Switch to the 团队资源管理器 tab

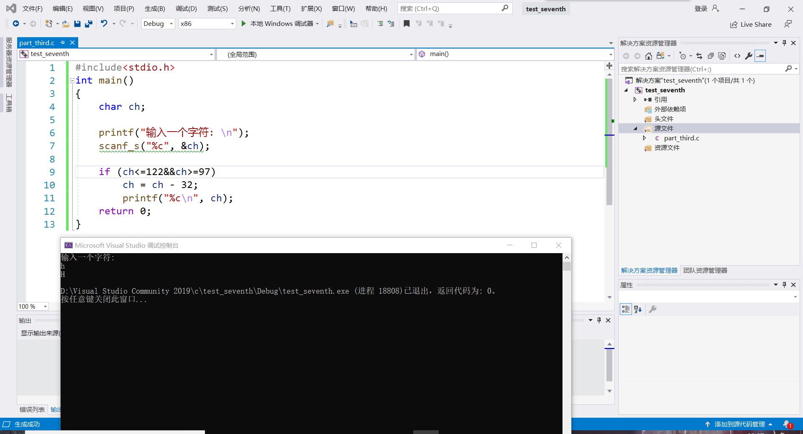(705, 270)
